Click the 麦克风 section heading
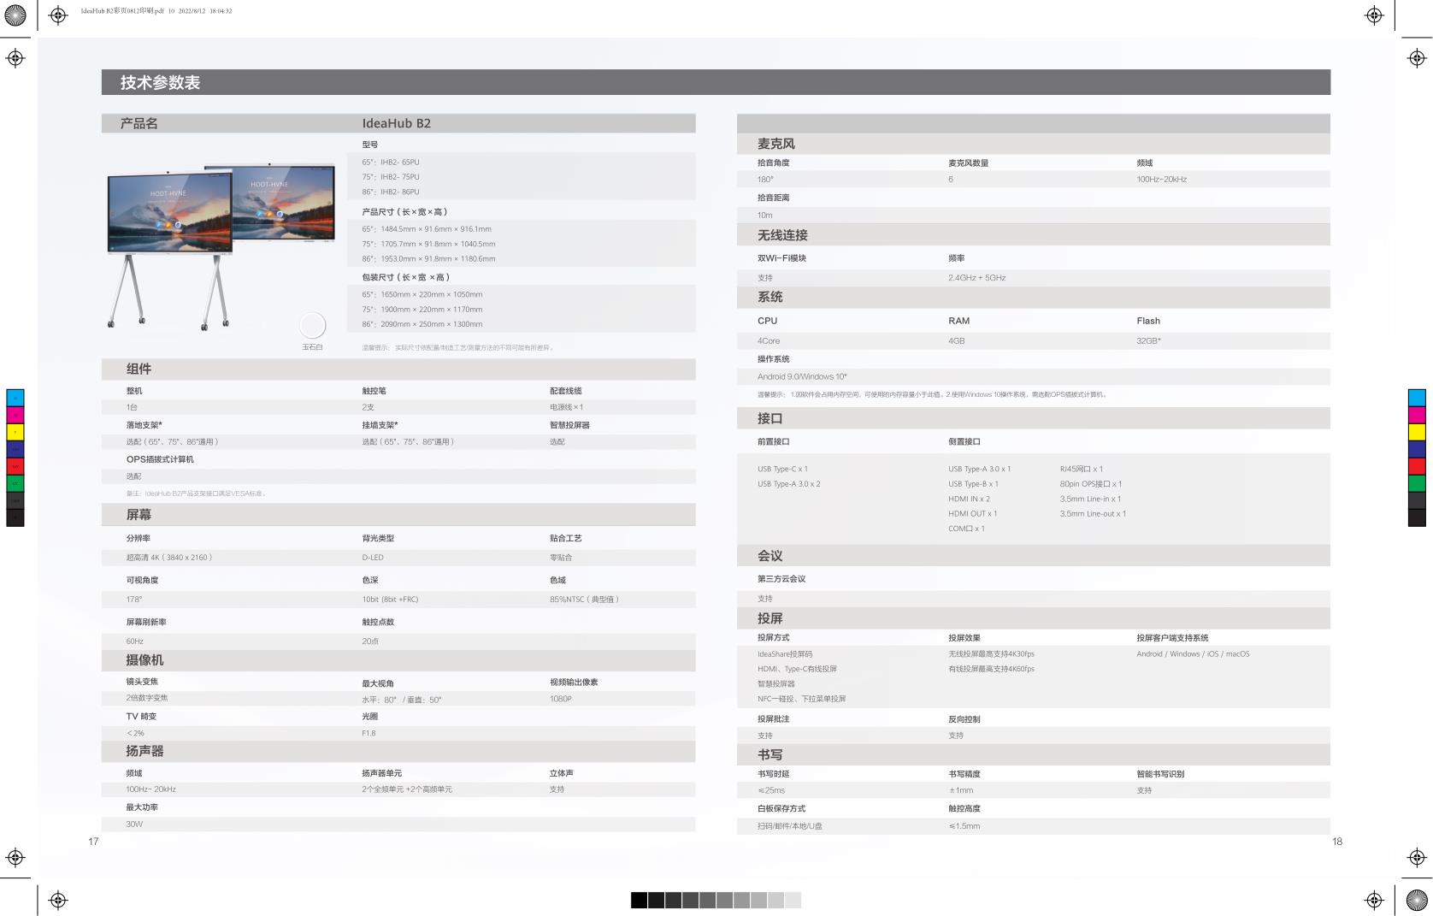 pyautogui.click(x=776, y=144)
